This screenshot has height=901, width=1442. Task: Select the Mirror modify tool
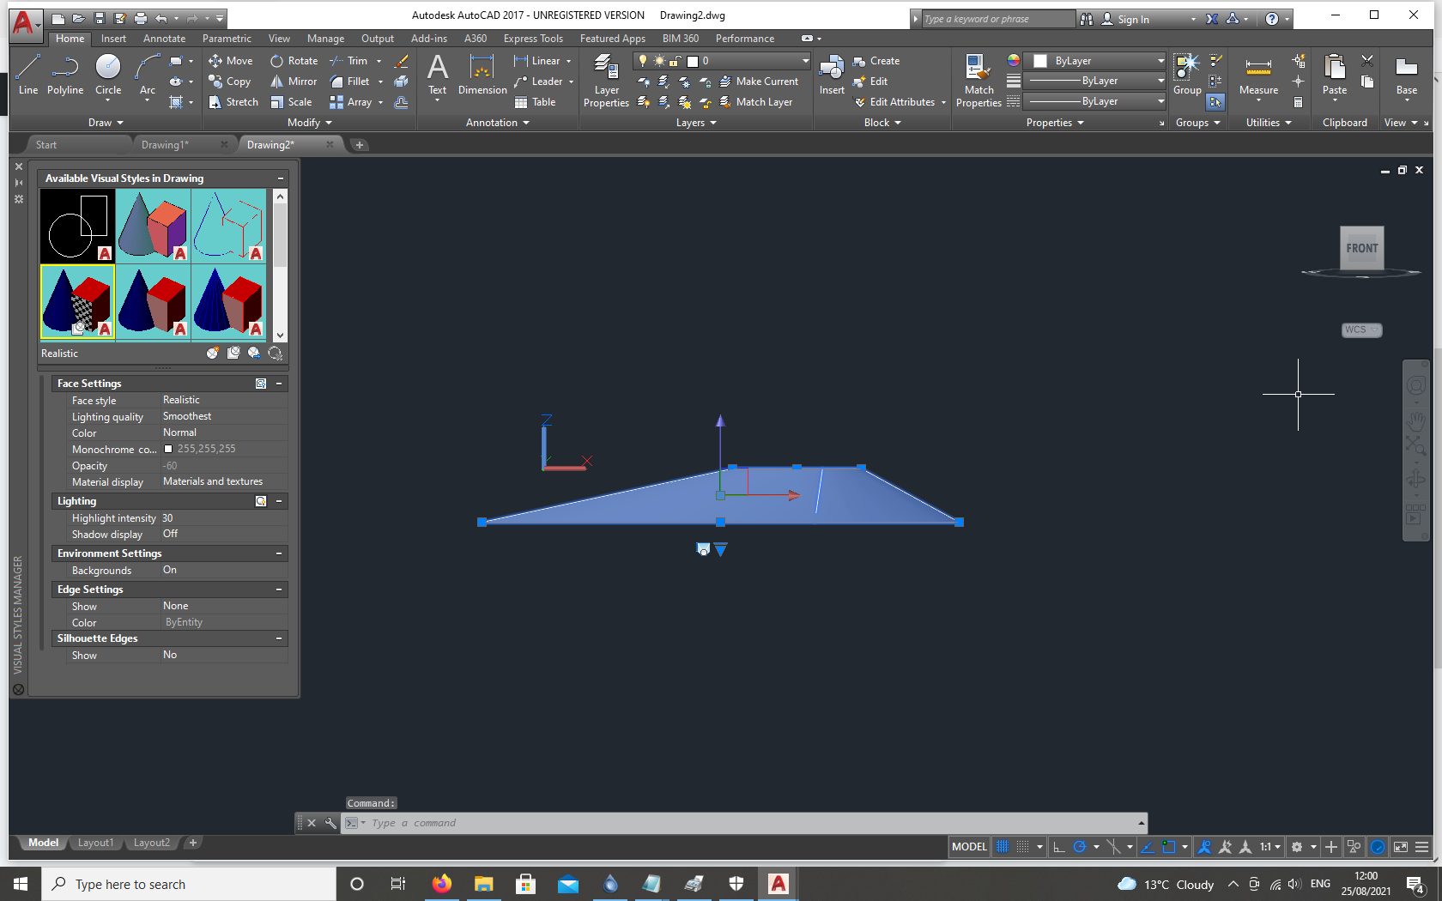coord(294,81)
